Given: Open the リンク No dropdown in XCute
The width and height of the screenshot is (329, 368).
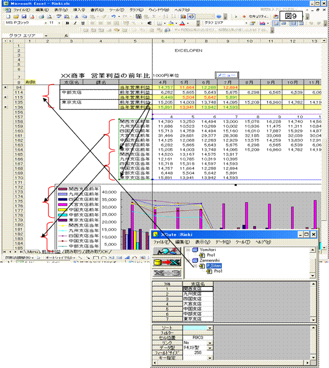Looking at the screenshot, I should 209,343.
